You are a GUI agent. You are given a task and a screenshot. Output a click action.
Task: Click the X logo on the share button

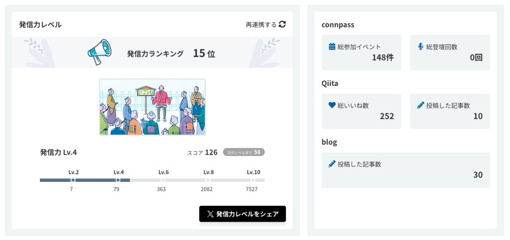(211, 214)
